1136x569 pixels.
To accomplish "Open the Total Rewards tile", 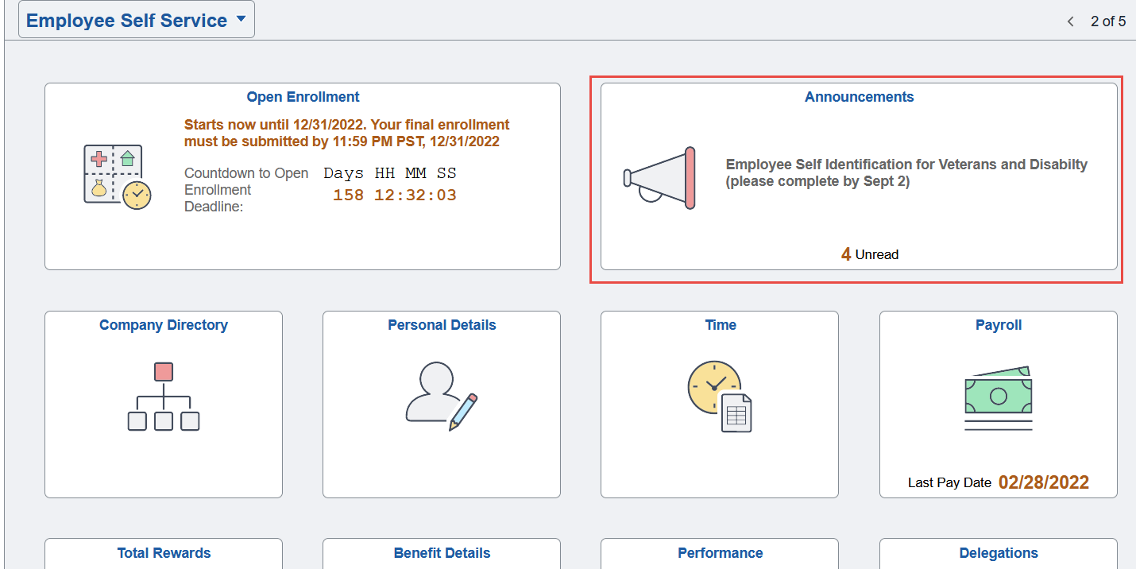I will click(x=164, y=553).
